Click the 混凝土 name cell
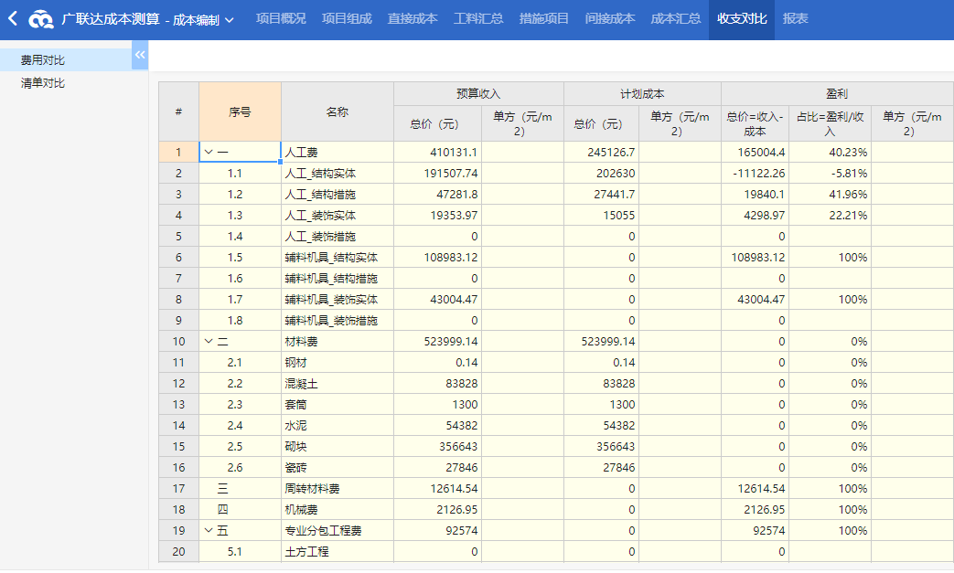Screen dimensions: 954x573 tap(337, 384)
